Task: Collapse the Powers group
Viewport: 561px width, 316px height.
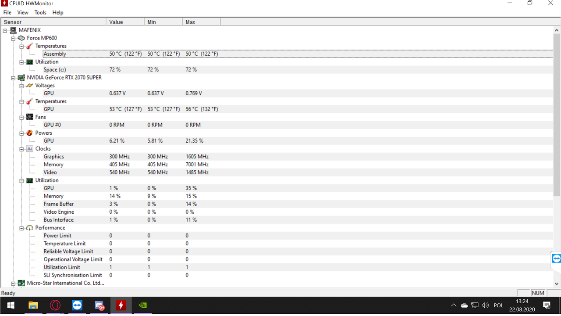Action: 21,133
